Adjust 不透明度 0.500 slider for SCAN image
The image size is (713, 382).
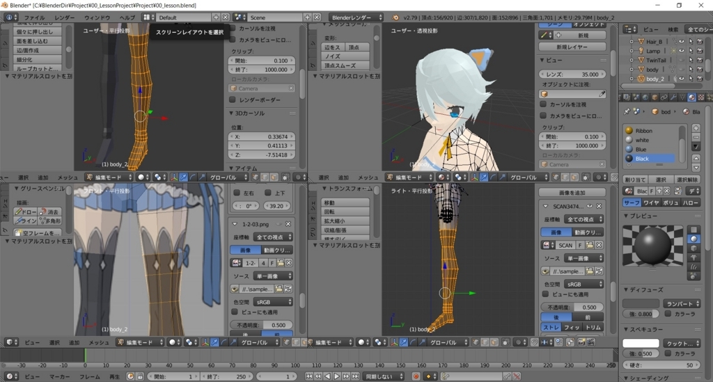point(572,307)
